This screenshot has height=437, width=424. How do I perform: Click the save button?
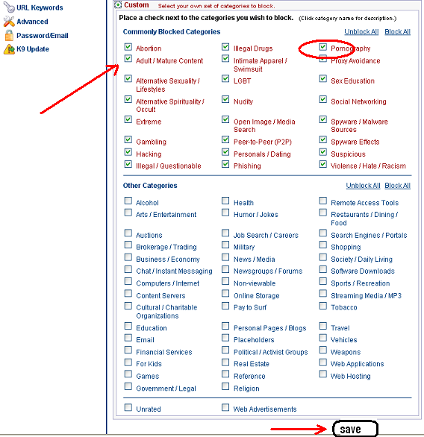355,429
